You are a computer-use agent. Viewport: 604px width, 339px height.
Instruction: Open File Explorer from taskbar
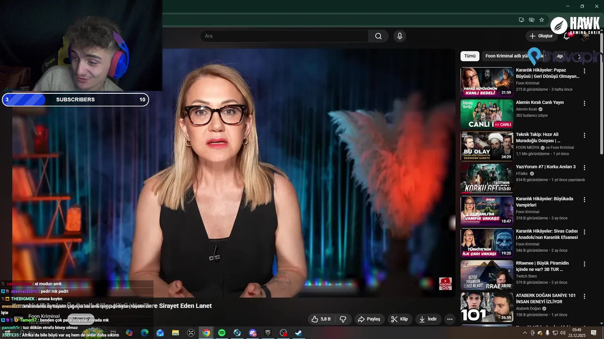pos(176,333)
